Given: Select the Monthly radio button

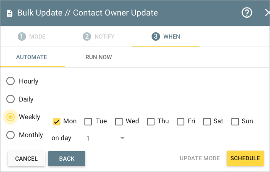Looking at the screenshot, I should (10, 135).
